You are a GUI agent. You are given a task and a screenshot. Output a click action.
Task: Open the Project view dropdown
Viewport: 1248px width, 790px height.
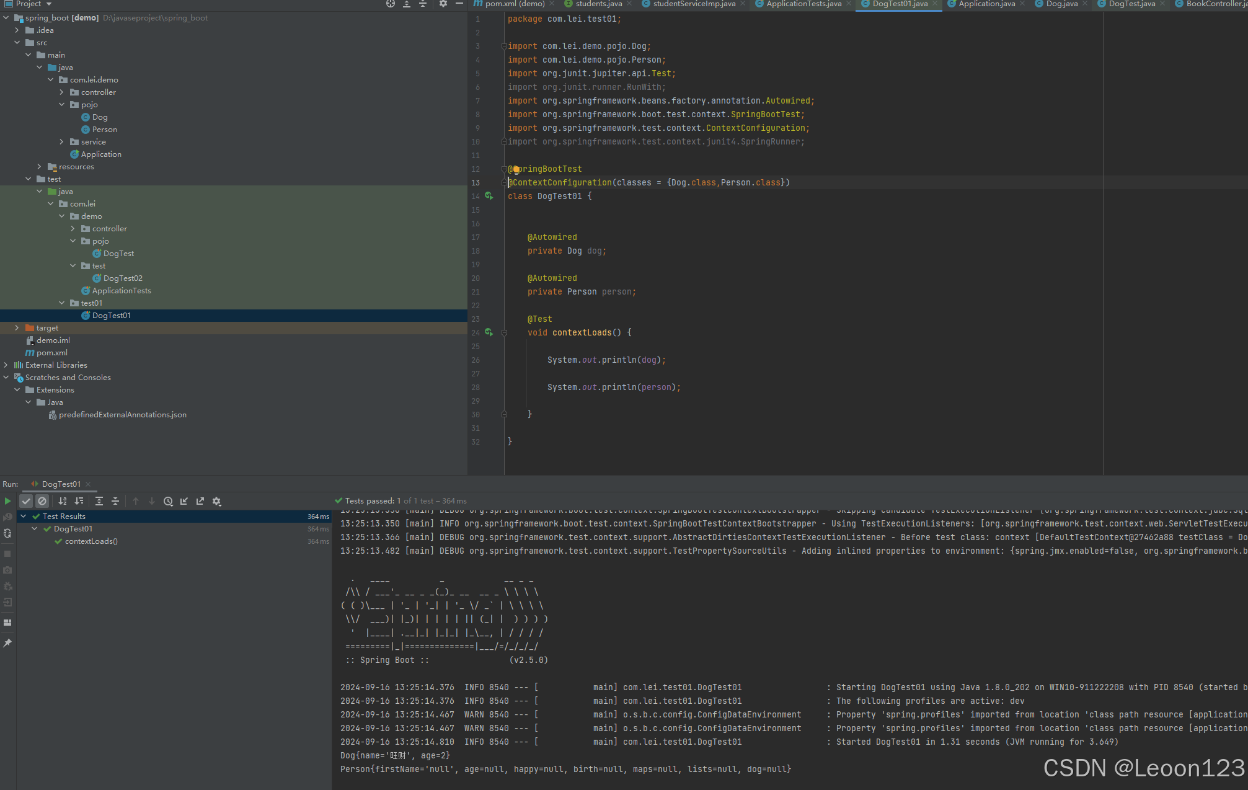(x=48, y=4)
